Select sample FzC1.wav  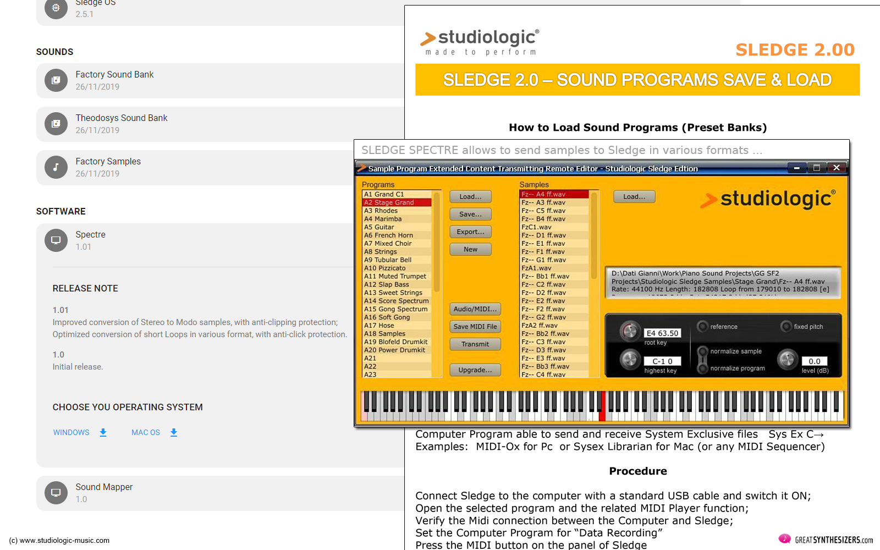click(x=554, y=227)
